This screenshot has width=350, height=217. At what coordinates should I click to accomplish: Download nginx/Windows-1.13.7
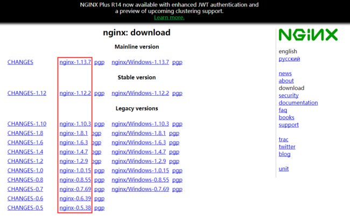point(140,62)
